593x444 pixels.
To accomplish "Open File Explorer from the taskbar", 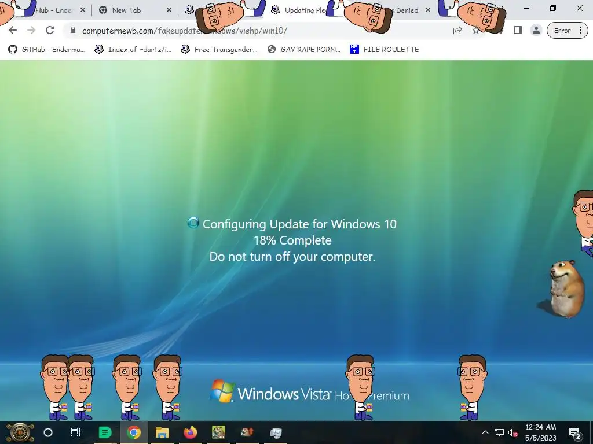I will click(162, 432).
